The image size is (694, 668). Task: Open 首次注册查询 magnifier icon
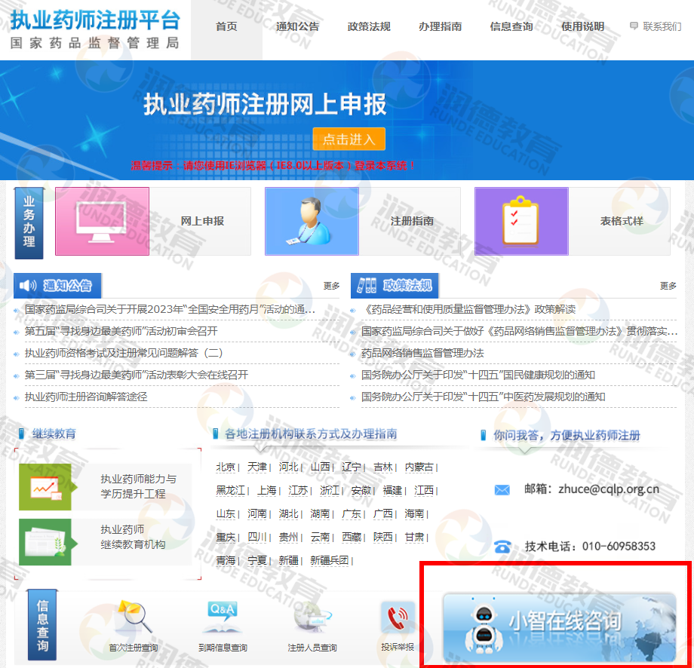point(134,618)
